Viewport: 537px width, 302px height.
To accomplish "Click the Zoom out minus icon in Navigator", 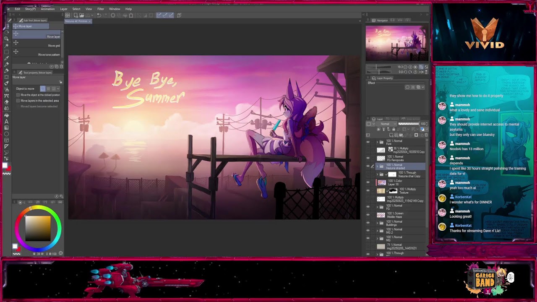I will coord(405,67).
